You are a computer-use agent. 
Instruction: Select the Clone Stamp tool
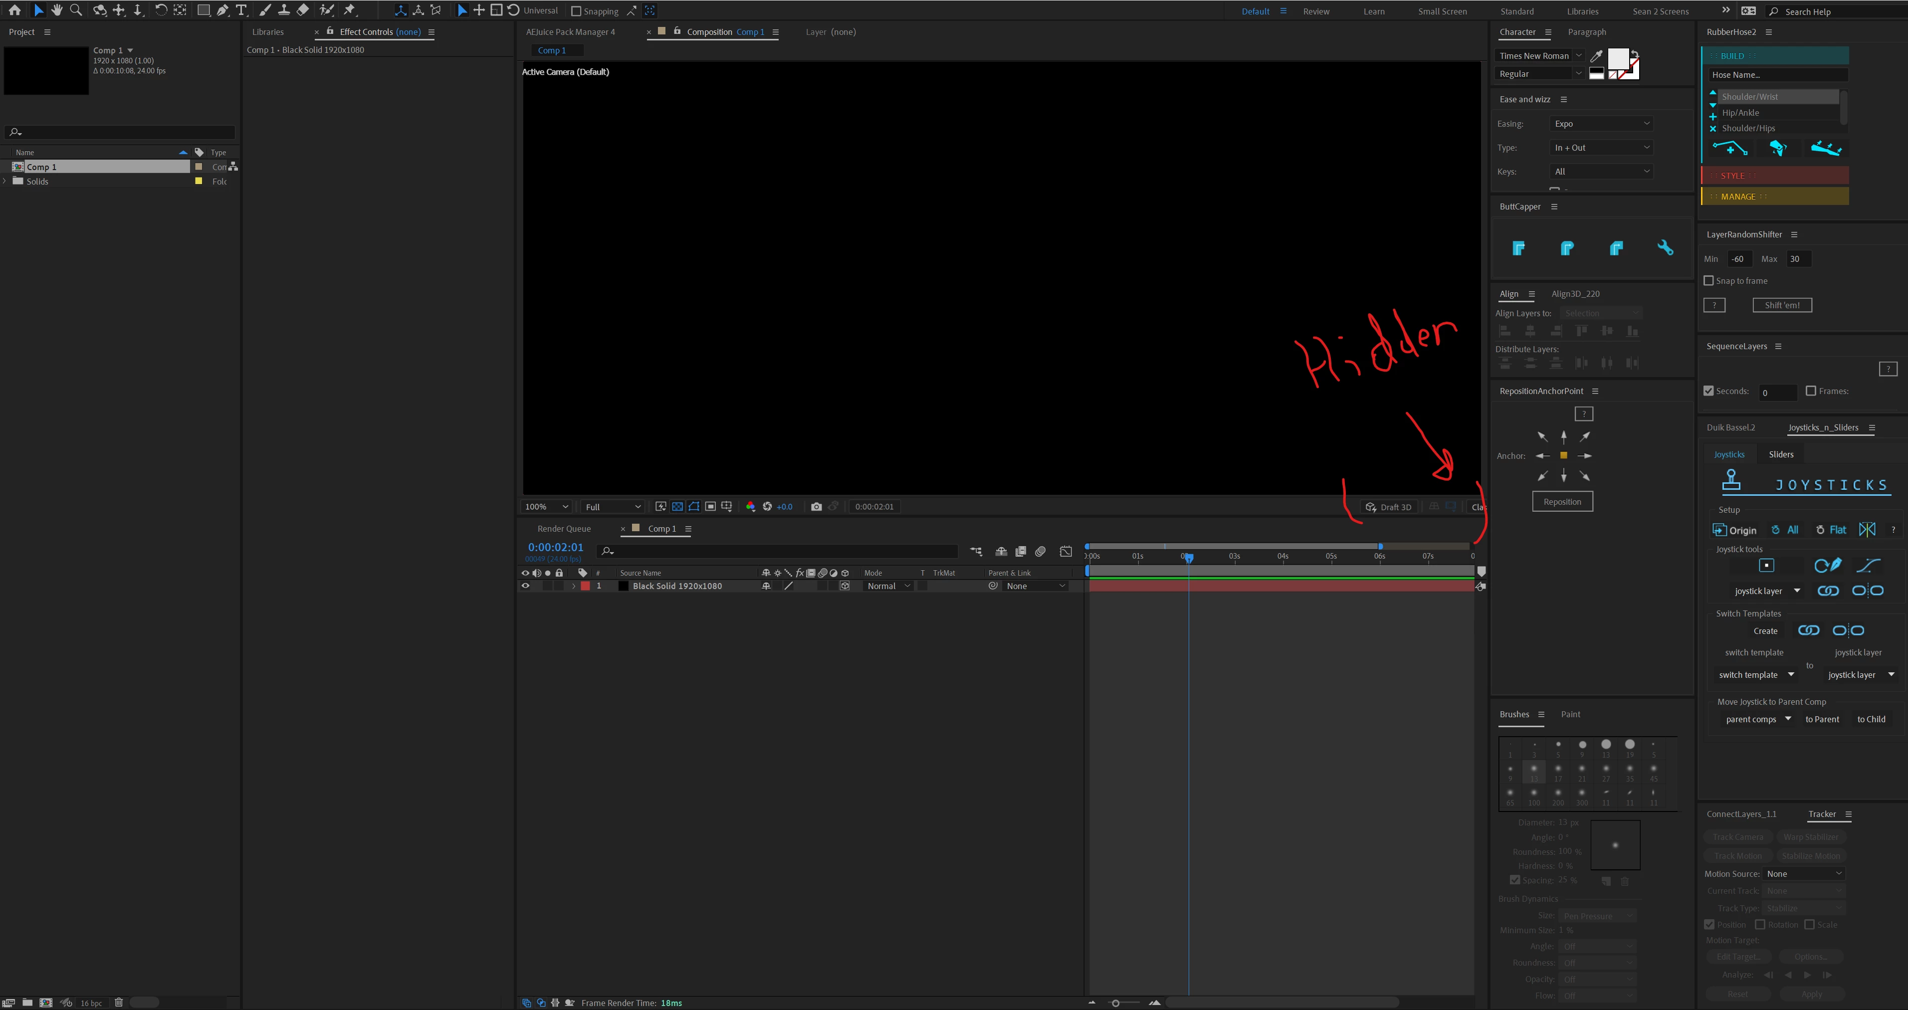284,10
